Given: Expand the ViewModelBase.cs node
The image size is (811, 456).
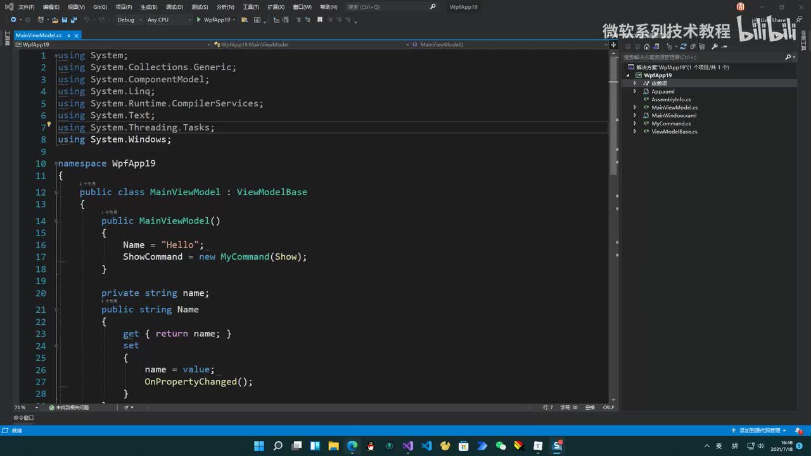Looking at the screenshot, I should pos(635,131).
